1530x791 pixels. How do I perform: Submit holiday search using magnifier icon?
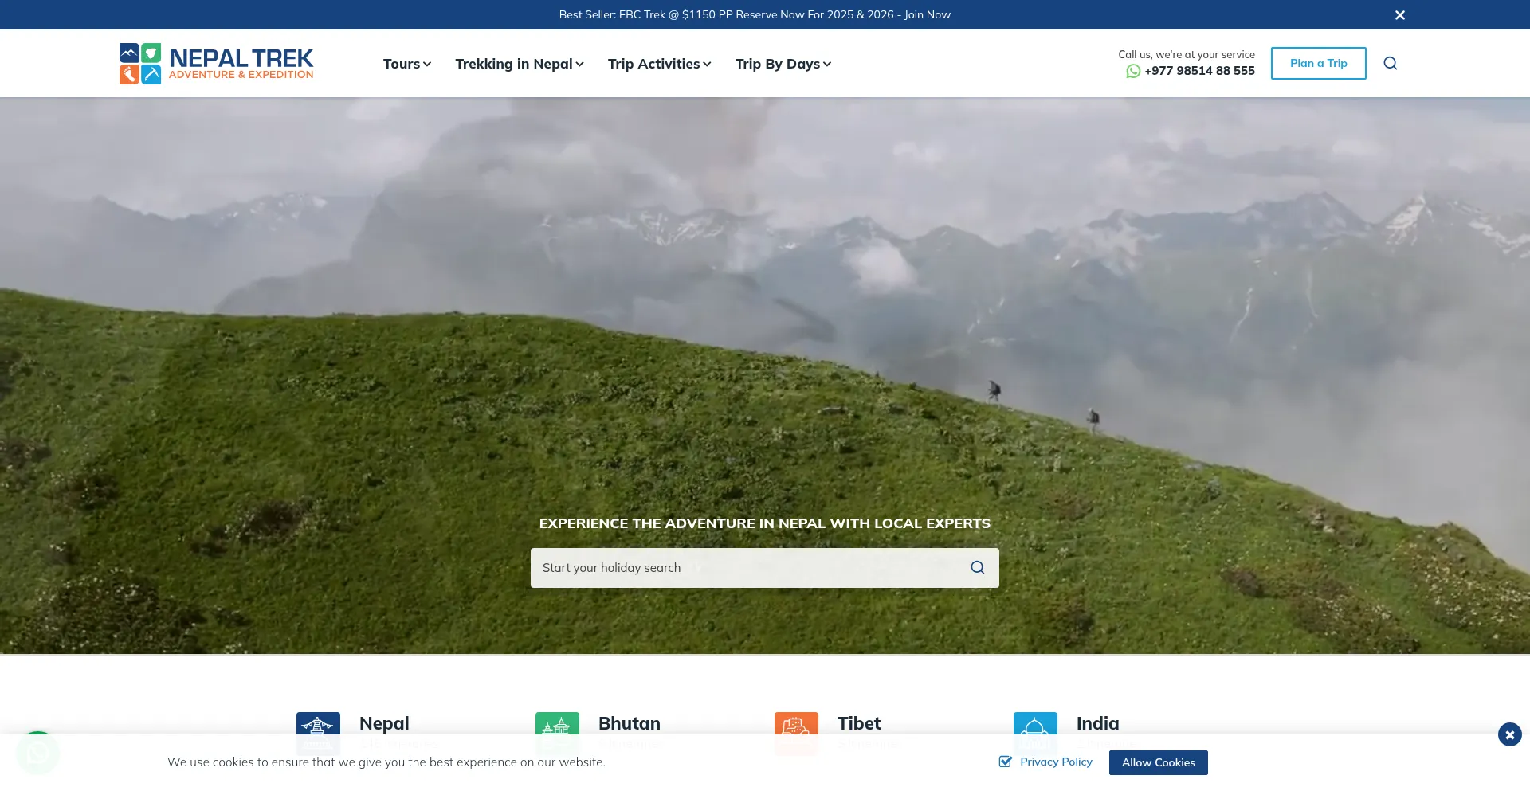[x=977, y=567]
